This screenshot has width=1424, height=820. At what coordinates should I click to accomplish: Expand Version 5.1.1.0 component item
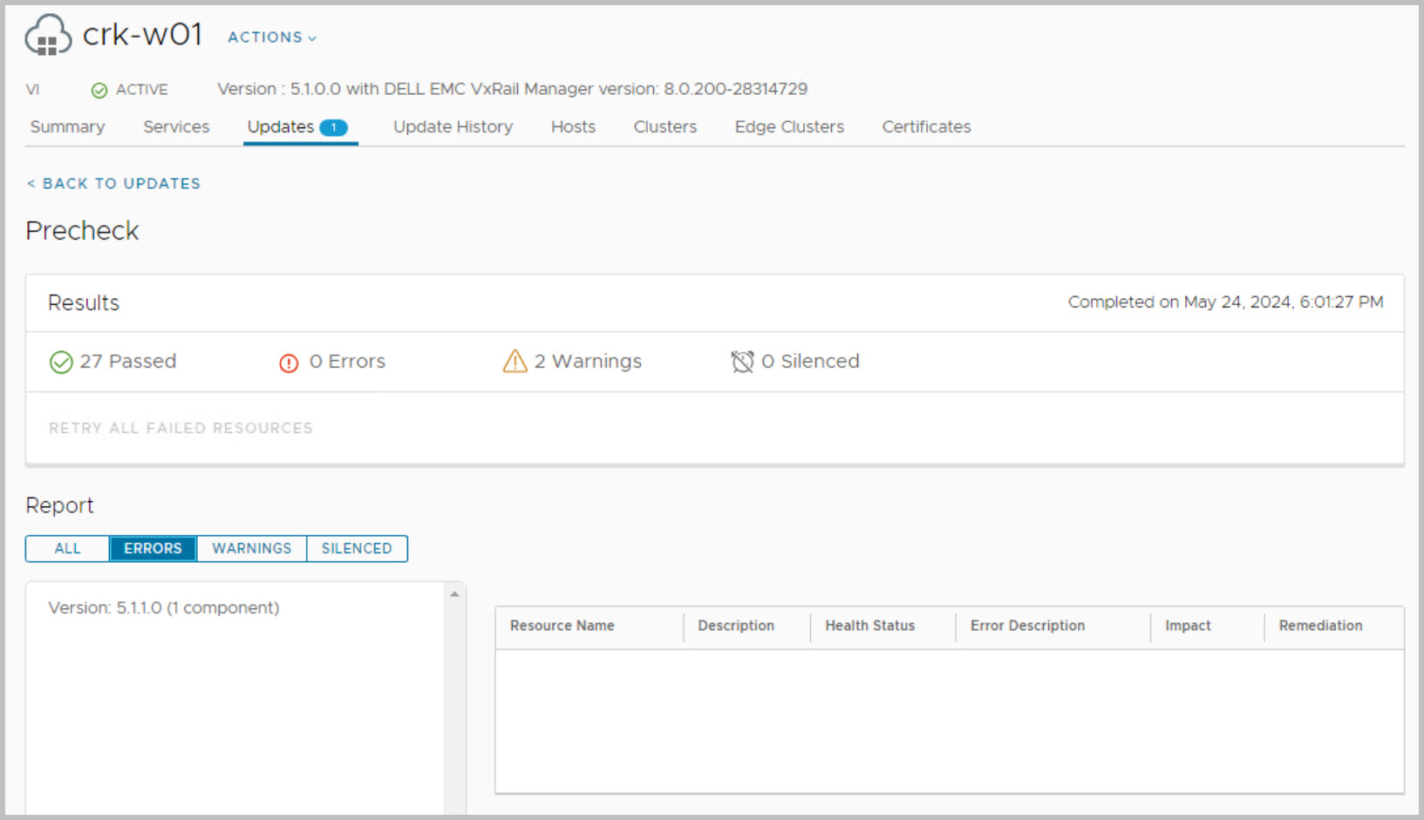(x=164, y=607)
